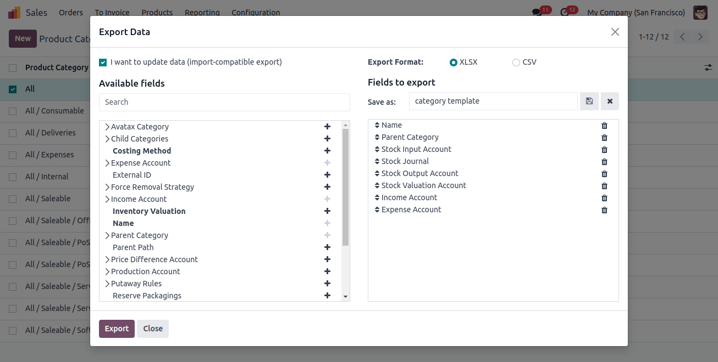Screen dimensions: 718x362
Task: Check the All / Consumable row checkbox
Action: tap(13, 111)
